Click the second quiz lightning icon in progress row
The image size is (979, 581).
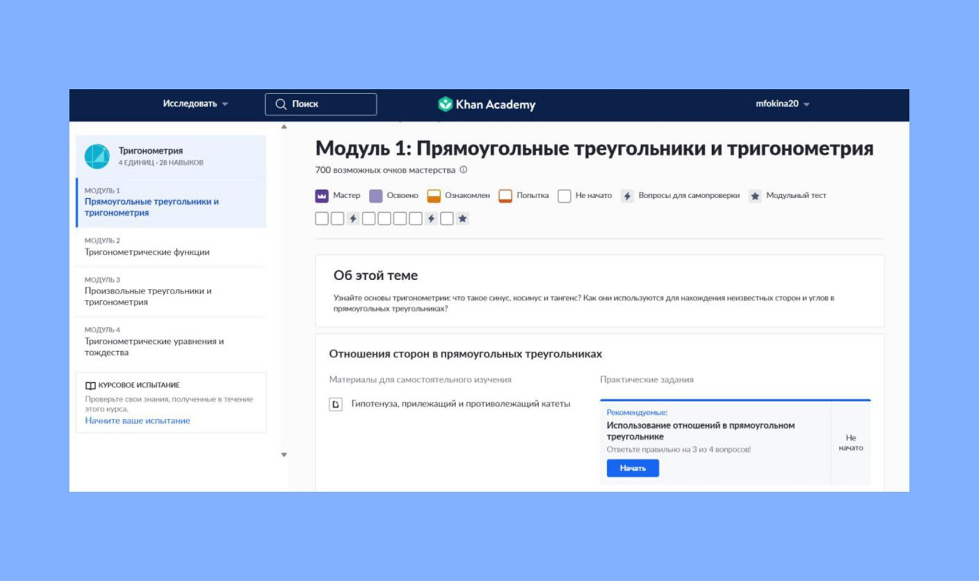(431, 219)
